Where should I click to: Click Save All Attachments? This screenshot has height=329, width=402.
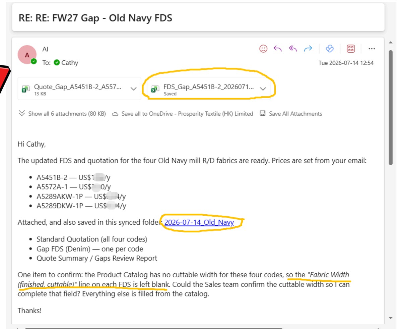[x=291, y=114]
